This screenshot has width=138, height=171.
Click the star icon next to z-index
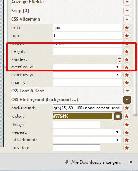click(127, 59)
